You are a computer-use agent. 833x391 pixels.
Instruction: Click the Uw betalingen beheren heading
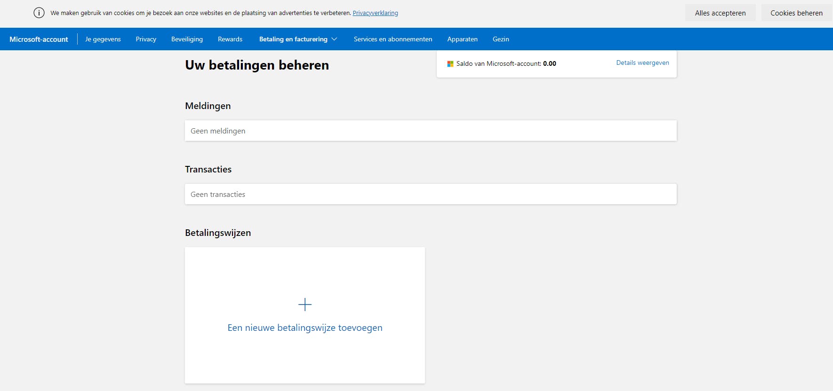click(x=257, y=65)
